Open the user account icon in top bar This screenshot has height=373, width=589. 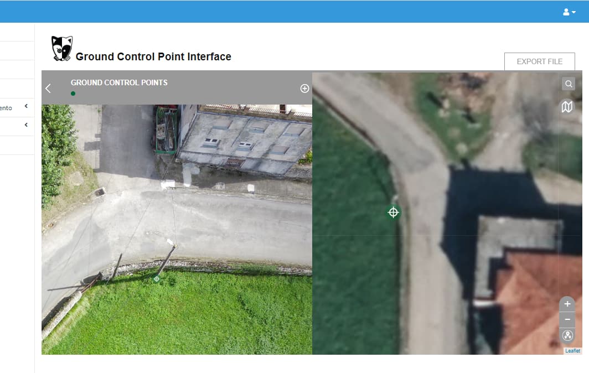tap(565, 11)
